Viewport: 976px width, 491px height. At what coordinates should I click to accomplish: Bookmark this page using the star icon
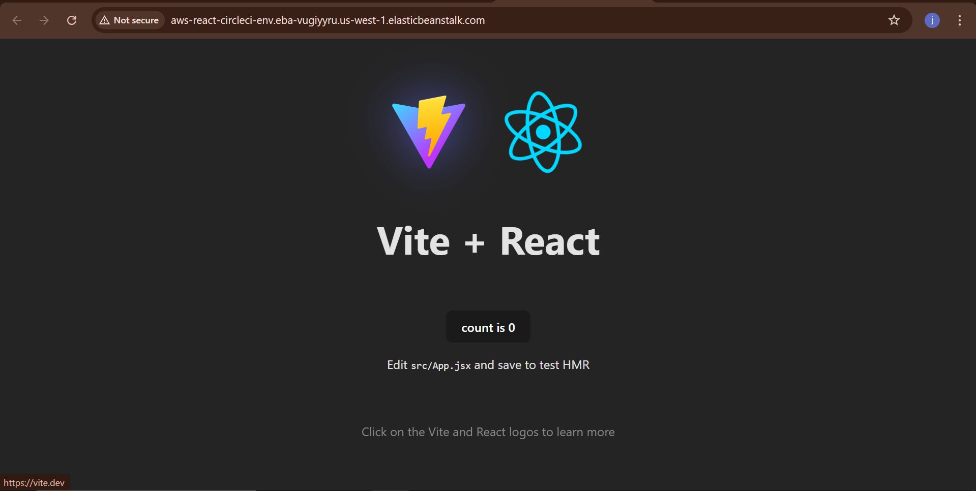coord(894,20)
